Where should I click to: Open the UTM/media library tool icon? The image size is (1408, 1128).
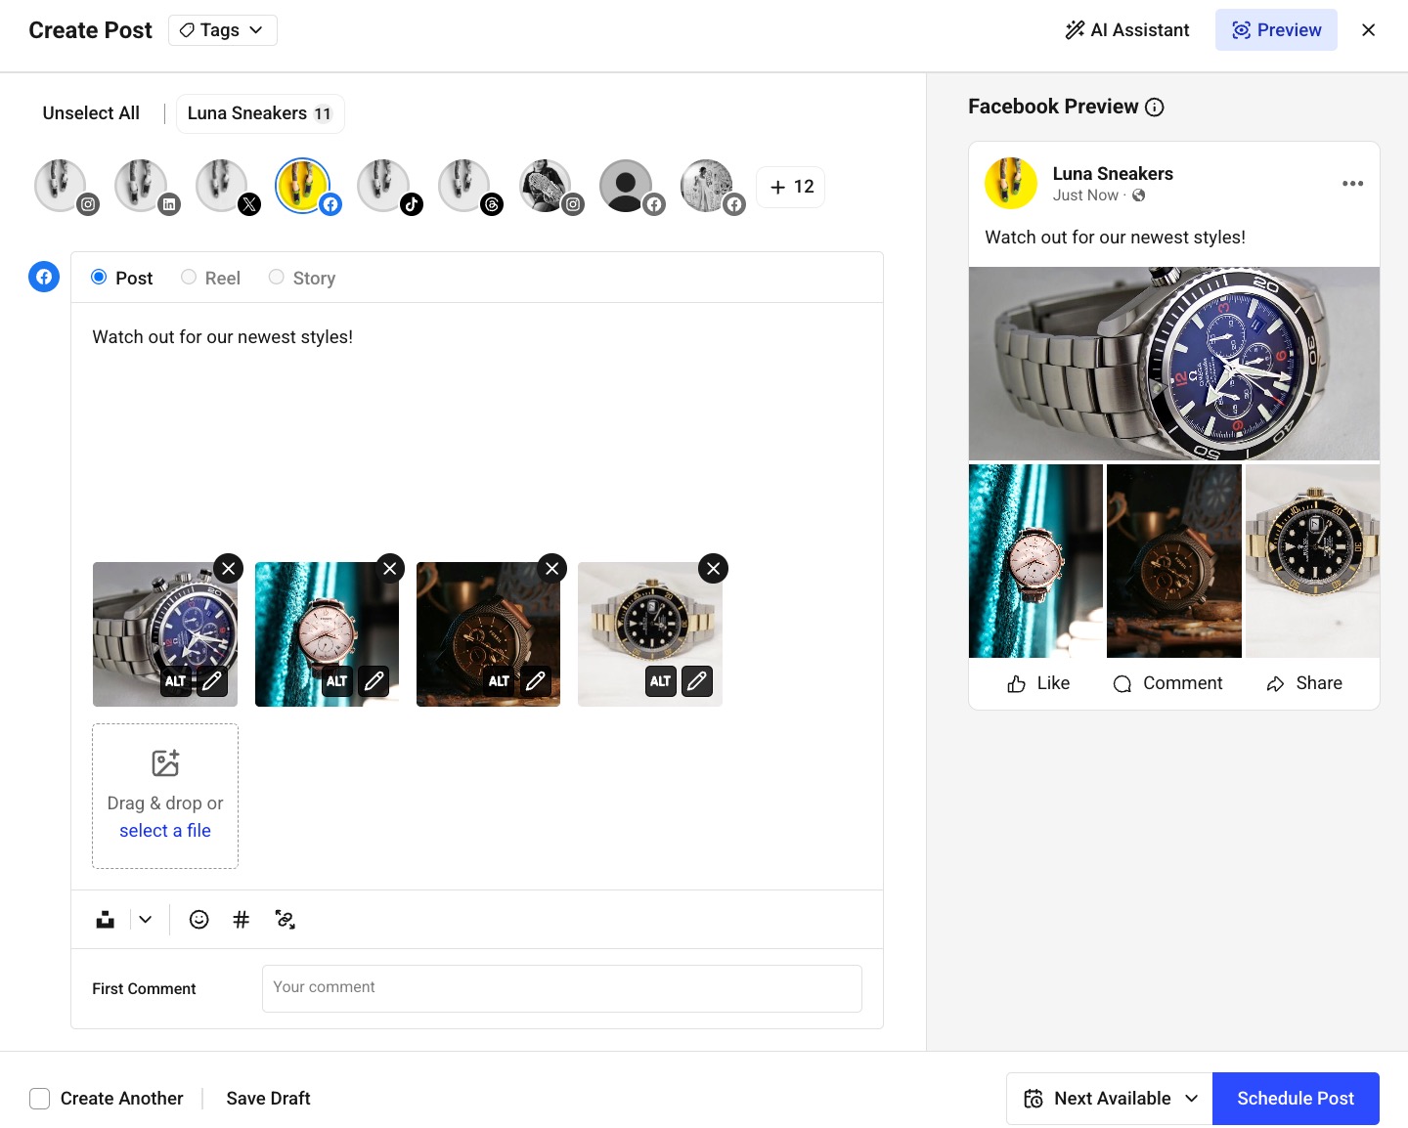pos(105,919)
